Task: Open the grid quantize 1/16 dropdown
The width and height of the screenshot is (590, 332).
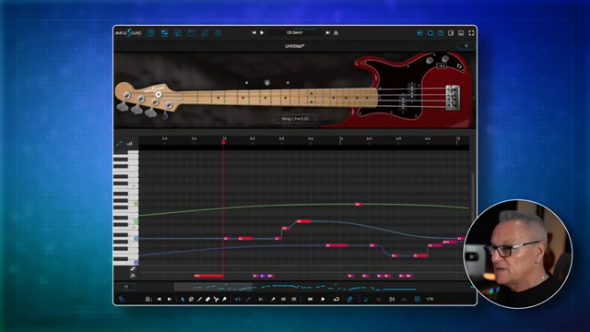Action: click(x=430, y=299)
